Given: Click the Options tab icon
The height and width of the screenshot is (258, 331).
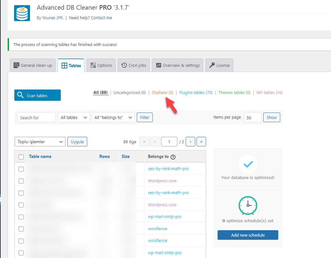Looking at the screenshot, I should 93,65.
